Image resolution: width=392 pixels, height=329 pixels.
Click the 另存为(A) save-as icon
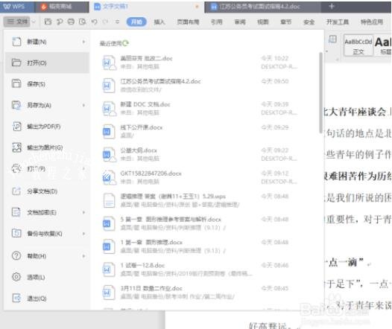click(x=16, y=105)
